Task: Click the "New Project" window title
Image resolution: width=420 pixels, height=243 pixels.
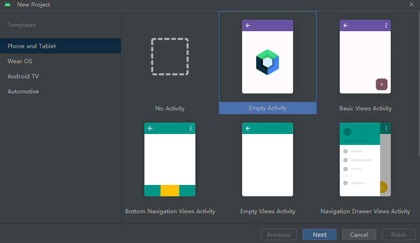Action: (34, 5)
